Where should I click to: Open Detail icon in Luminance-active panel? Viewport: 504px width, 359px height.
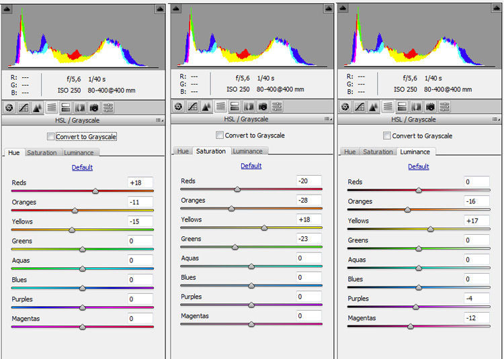pyautogui.click(x=374, y=107)
